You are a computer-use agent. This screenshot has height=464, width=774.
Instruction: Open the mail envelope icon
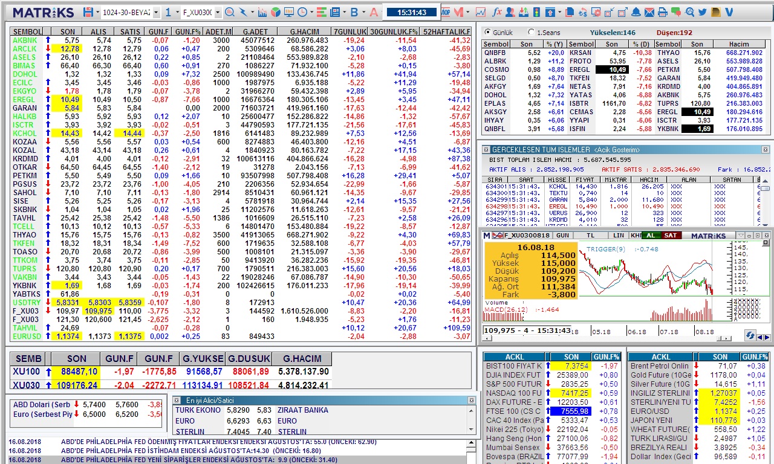point(649,12)
